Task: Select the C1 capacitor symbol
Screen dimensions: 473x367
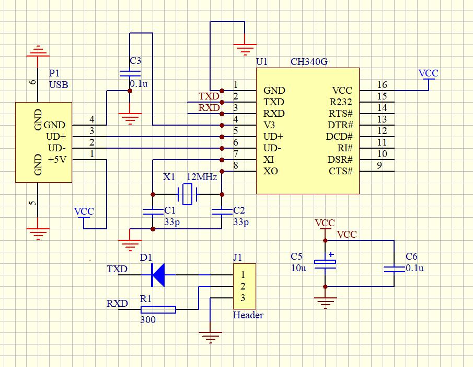Action: pos(153,212)
